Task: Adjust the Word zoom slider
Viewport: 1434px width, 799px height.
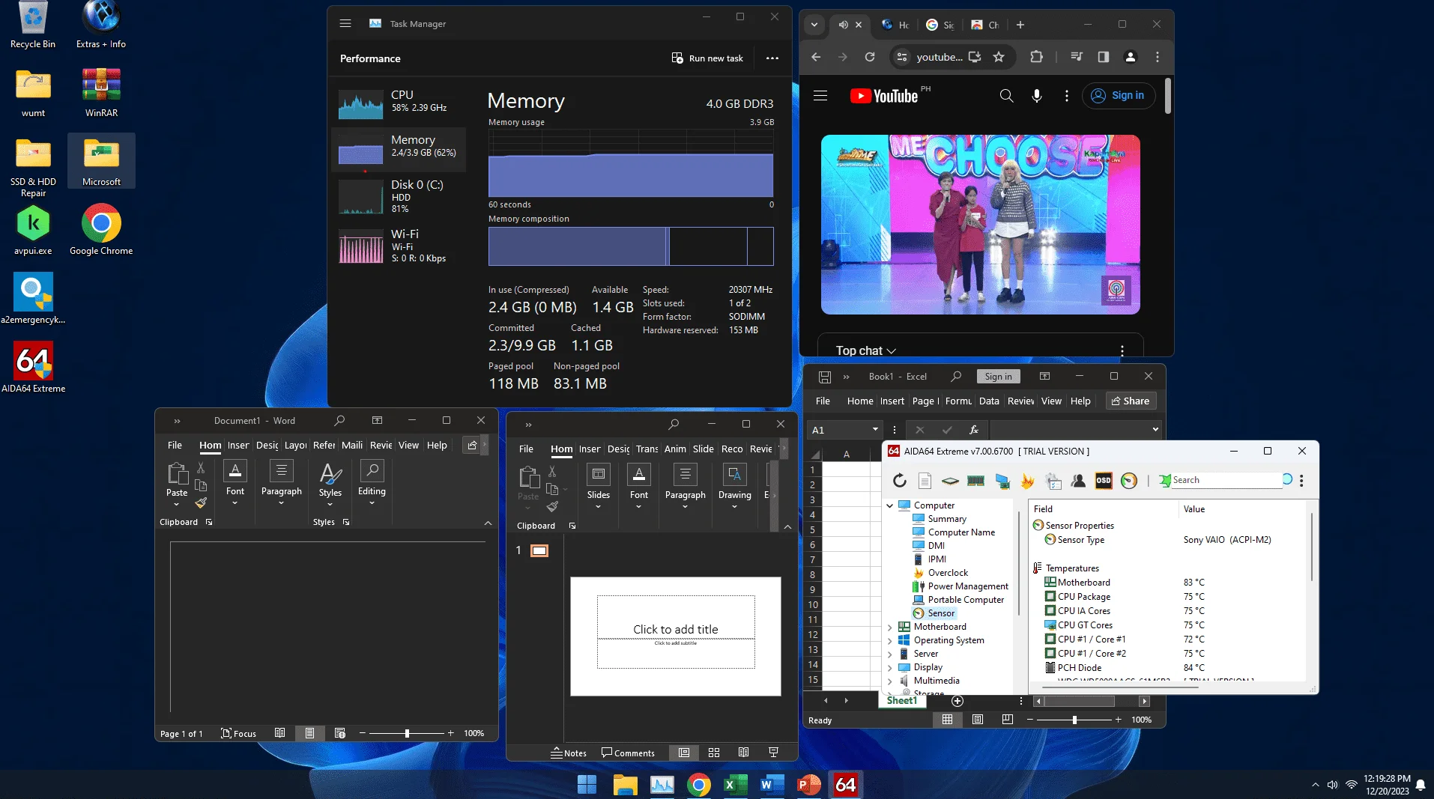Action: tap(407, 733)
